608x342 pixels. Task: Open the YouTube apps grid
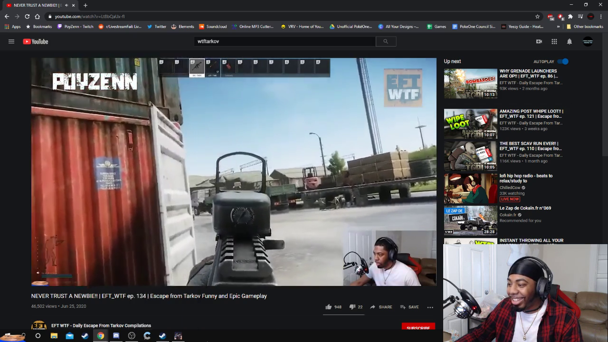[554, 41]
